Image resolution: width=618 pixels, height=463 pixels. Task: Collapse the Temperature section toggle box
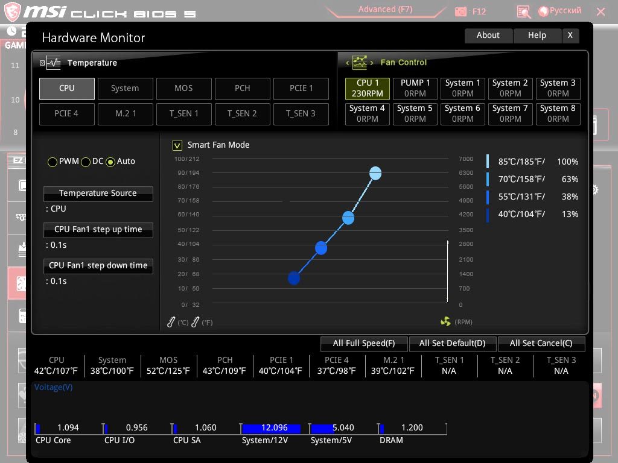point(42,63)
